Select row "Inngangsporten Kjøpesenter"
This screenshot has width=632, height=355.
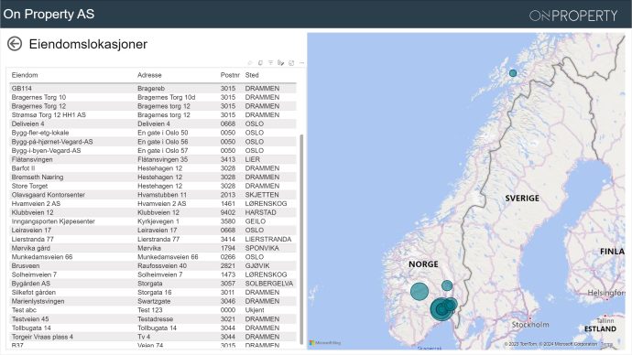click(153, 221)
